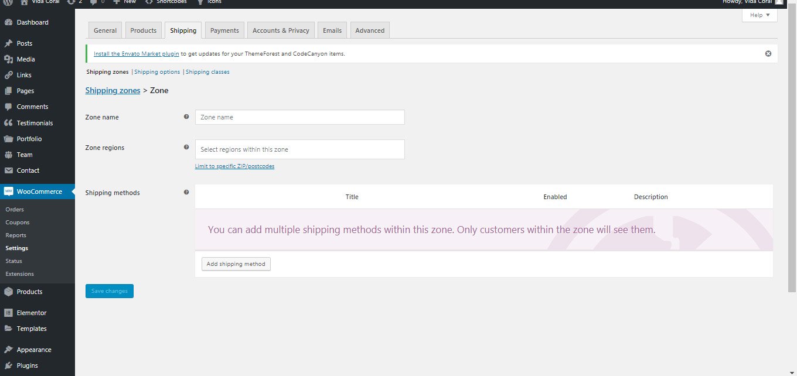Screen dimensions: 797x376
Task: Open the Payments settings tab
Action: pos(224,30)
